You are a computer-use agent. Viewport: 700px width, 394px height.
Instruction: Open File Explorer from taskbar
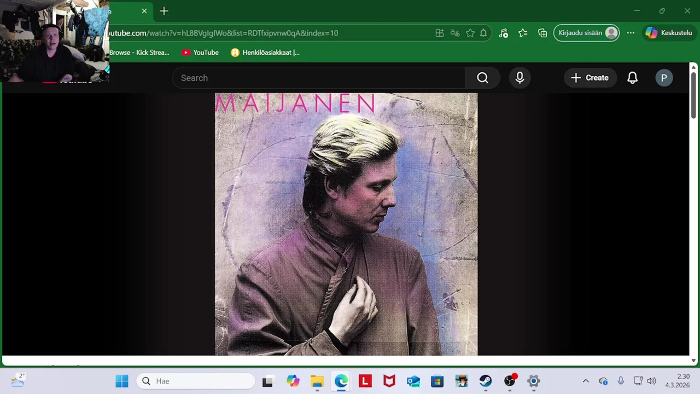317,381
